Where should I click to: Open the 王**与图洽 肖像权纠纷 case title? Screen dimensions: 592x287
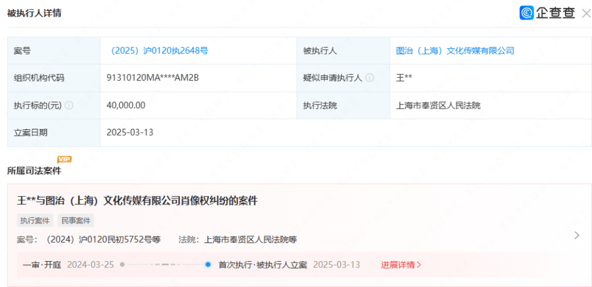coord(137,201)
